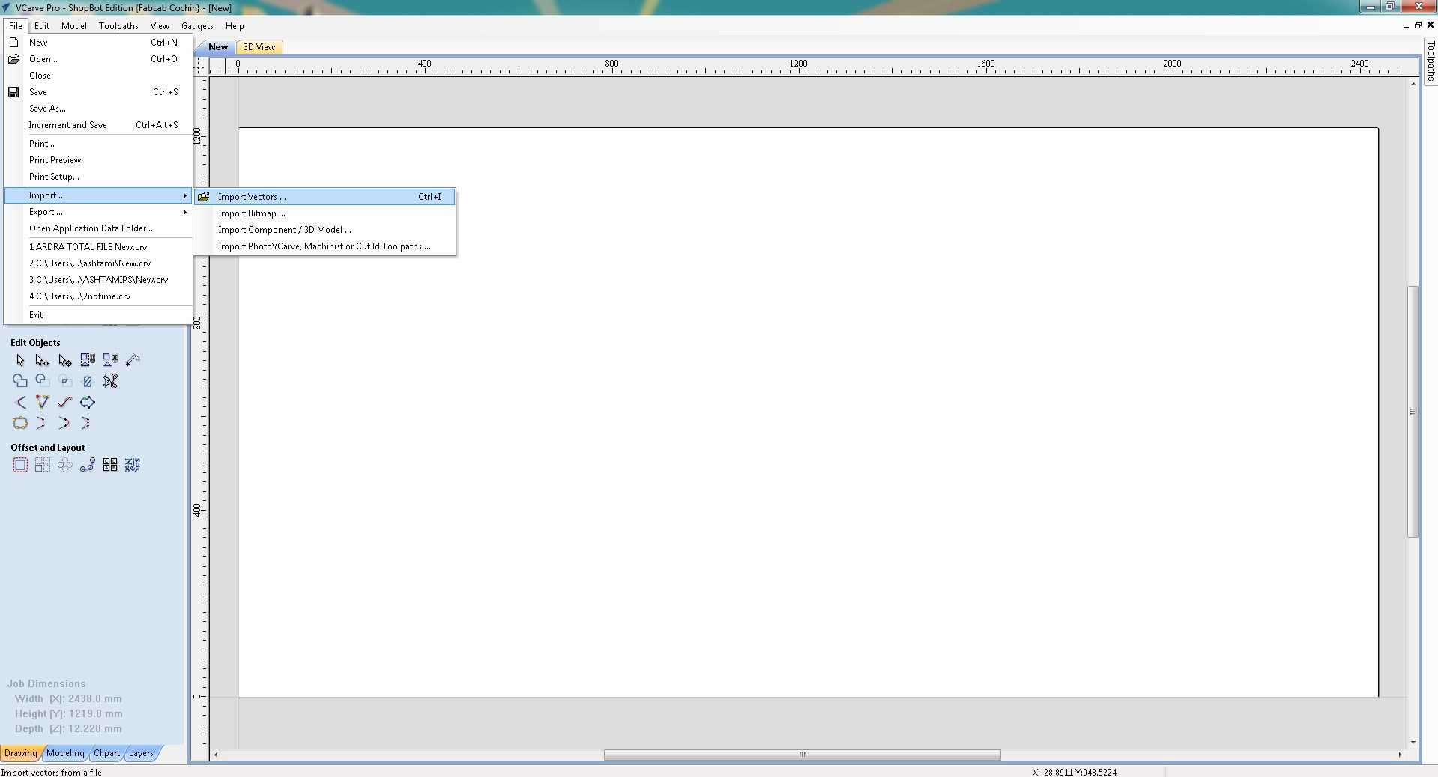
Task: Open the Toolpaths menu
Action: 118,25
